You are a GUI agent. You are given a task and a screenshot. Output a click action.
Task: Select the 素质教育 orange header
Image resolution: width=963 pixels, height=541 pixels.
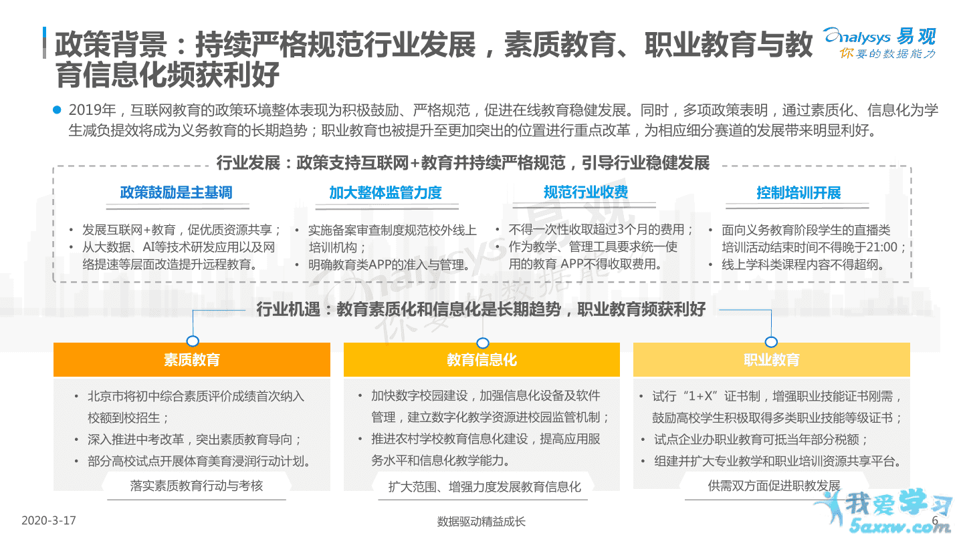pos(192,359)
